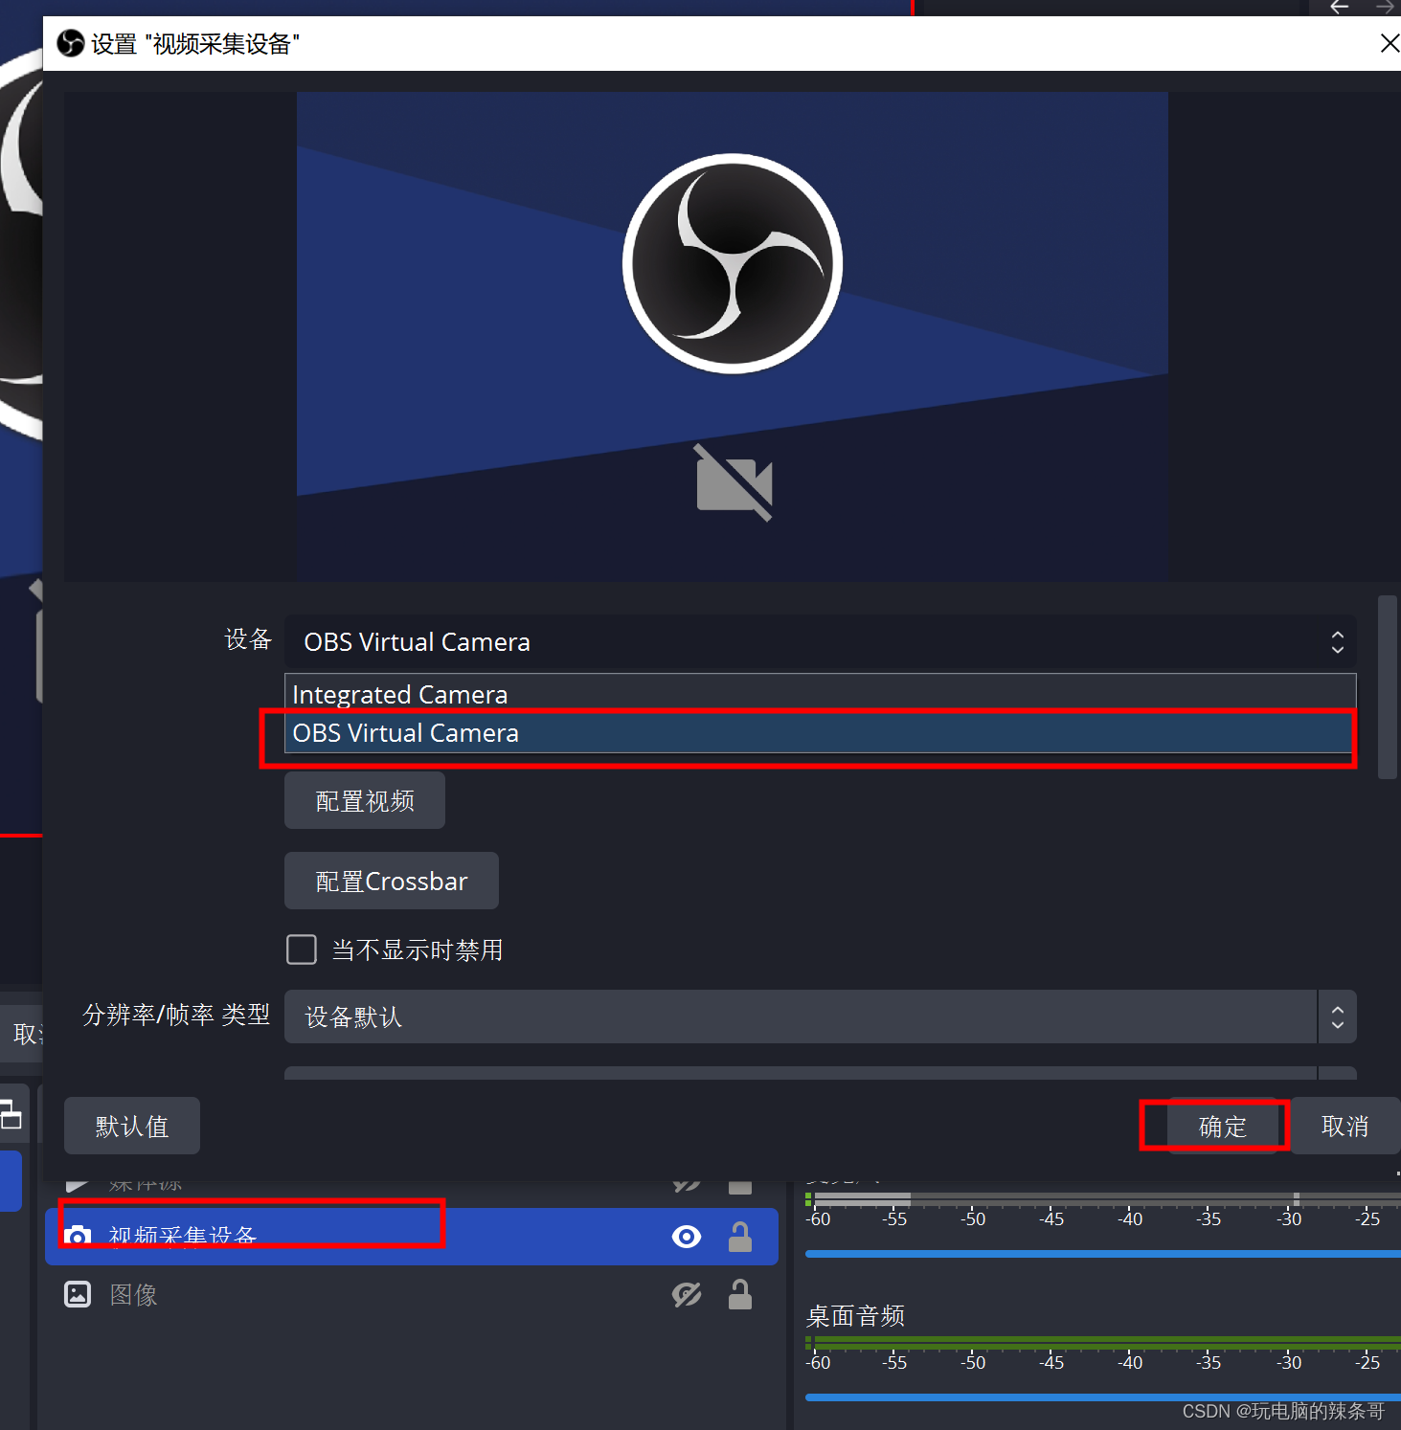Confirm settings with 确定 button

pyautogui.click(x=1222, y=1126)
